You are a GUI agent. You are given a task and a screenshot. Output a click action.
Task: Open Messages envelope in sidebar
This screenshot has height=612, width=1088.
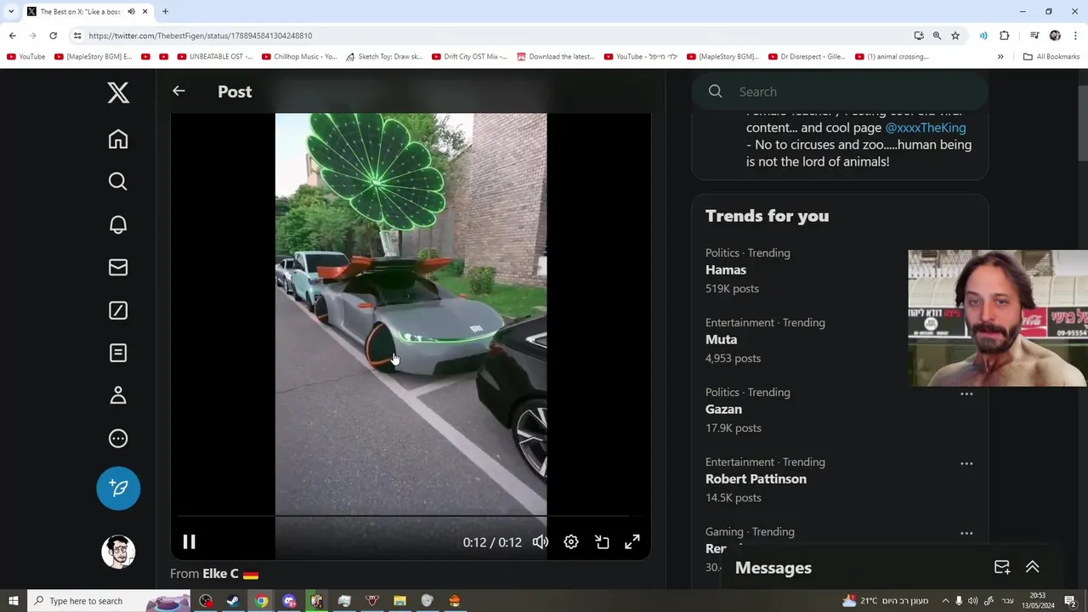pos(118,267)
